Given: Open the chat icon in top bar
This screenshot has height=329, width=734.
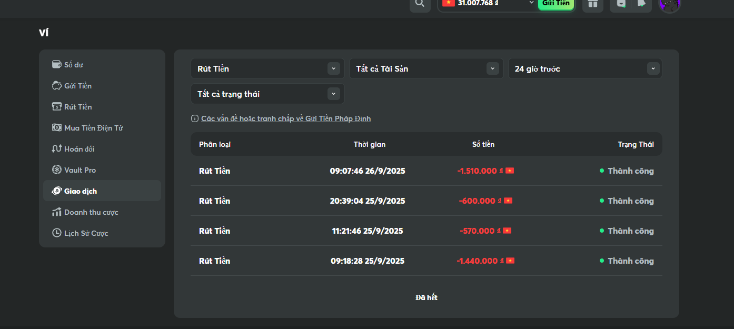Looking at the screenshot, I should 621,4.
